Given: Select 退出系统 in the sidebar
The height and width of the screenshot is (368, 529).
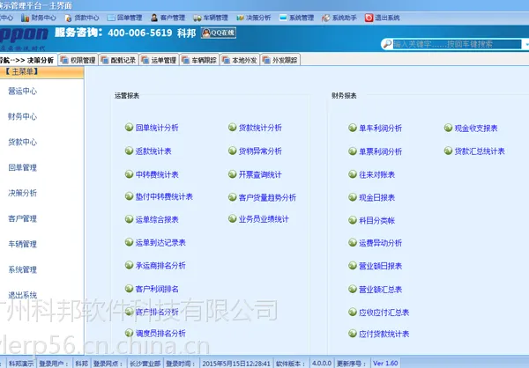Looking at the screenshot, I should click(x=23, y=295).
